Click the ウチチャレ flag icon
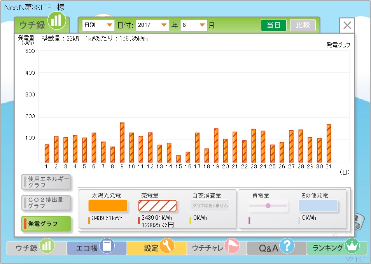This screenshot has width=371, height=264. tap(232, 246)
